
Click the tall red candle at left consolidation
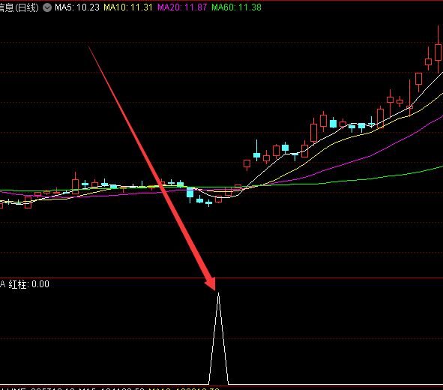click(x=75, y=184)
